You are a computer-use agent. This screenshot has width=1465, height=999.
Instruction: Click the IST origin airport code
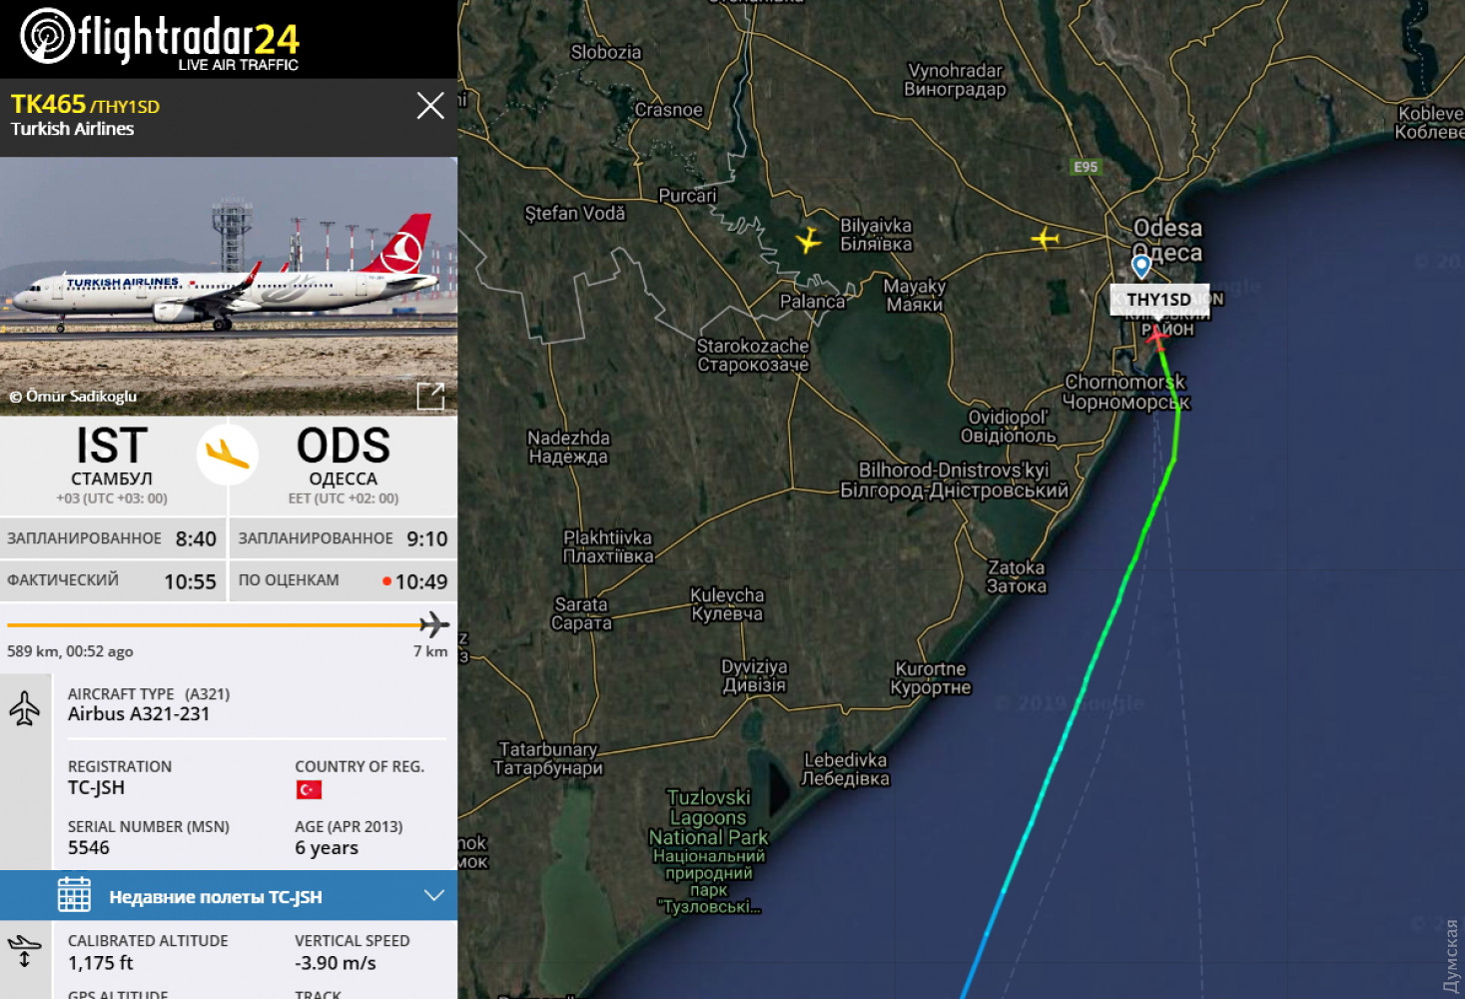[x=112, y=447]
